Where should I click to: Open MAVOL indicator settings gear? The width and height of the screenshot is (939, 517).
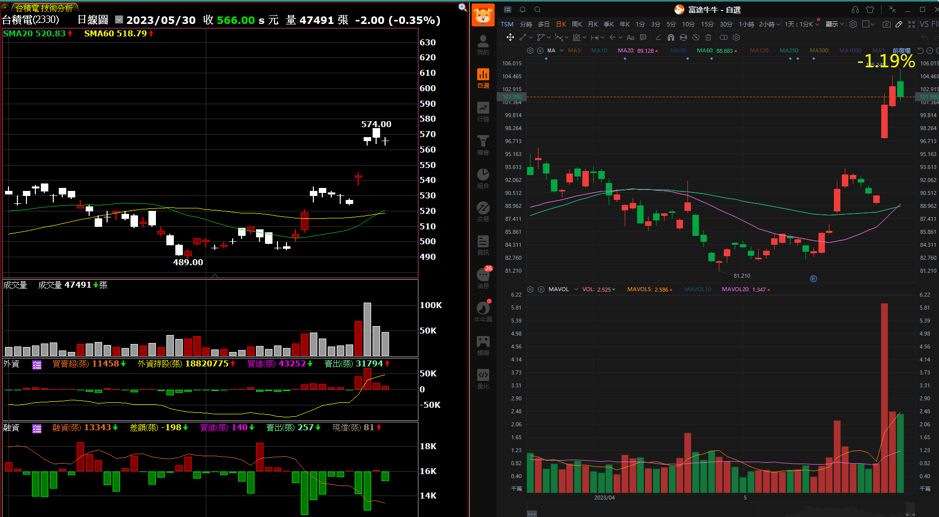point(530,289)
